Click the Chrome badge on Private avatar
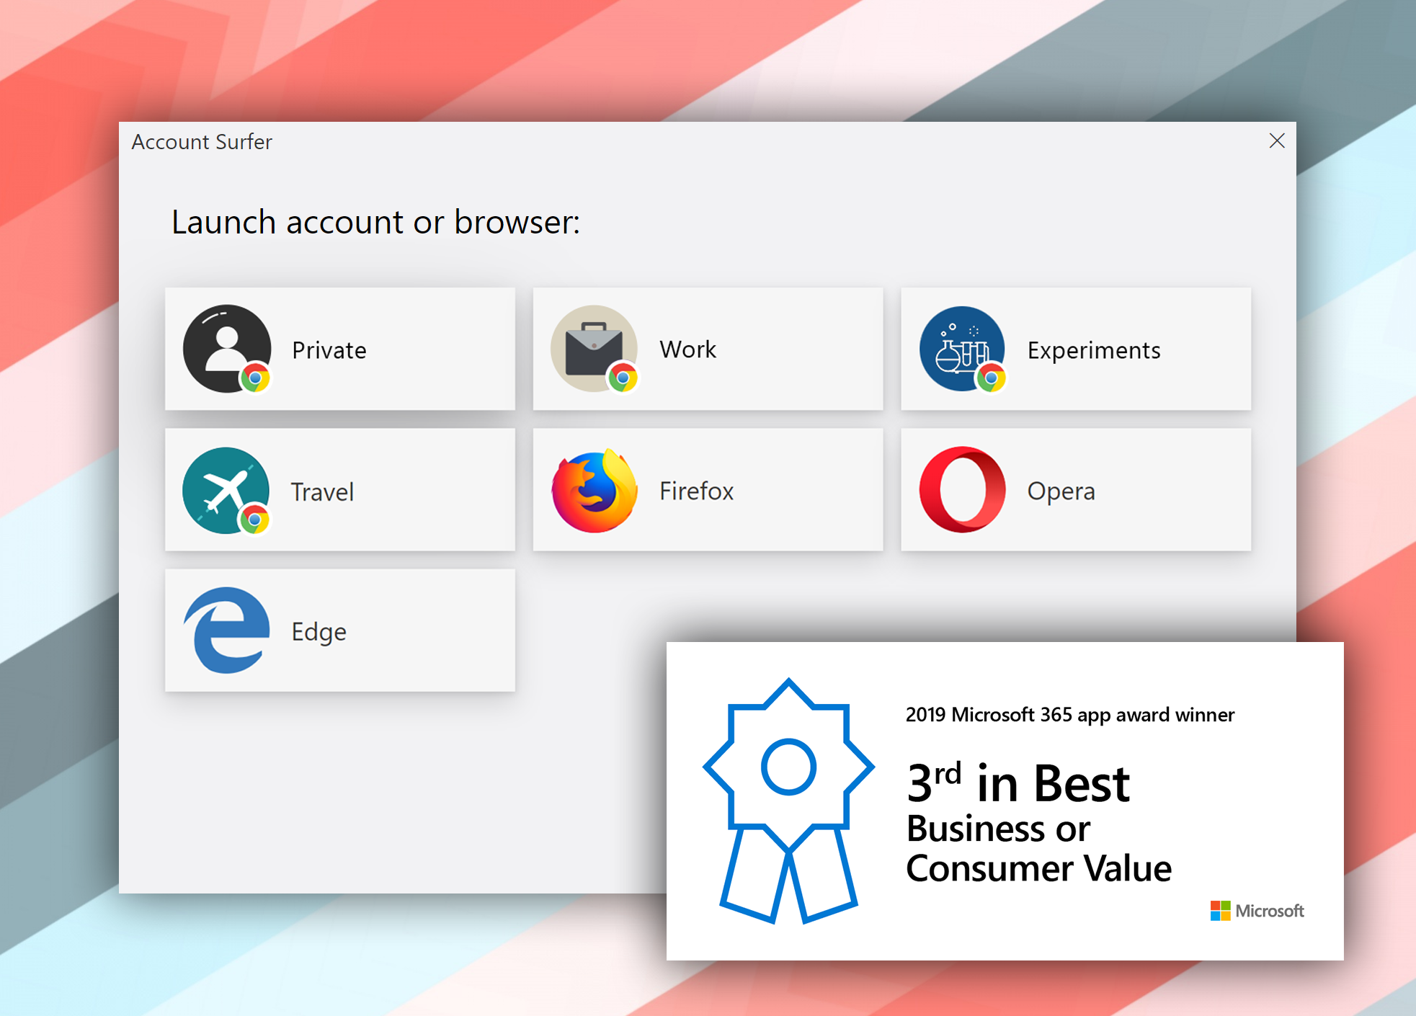Viewport: 1416px width, 1016px height. (x=255, y=378)
